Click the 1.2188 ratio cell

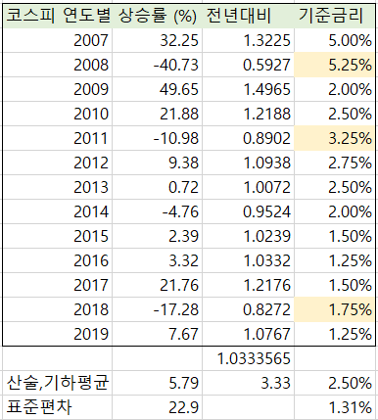point(248,114)
